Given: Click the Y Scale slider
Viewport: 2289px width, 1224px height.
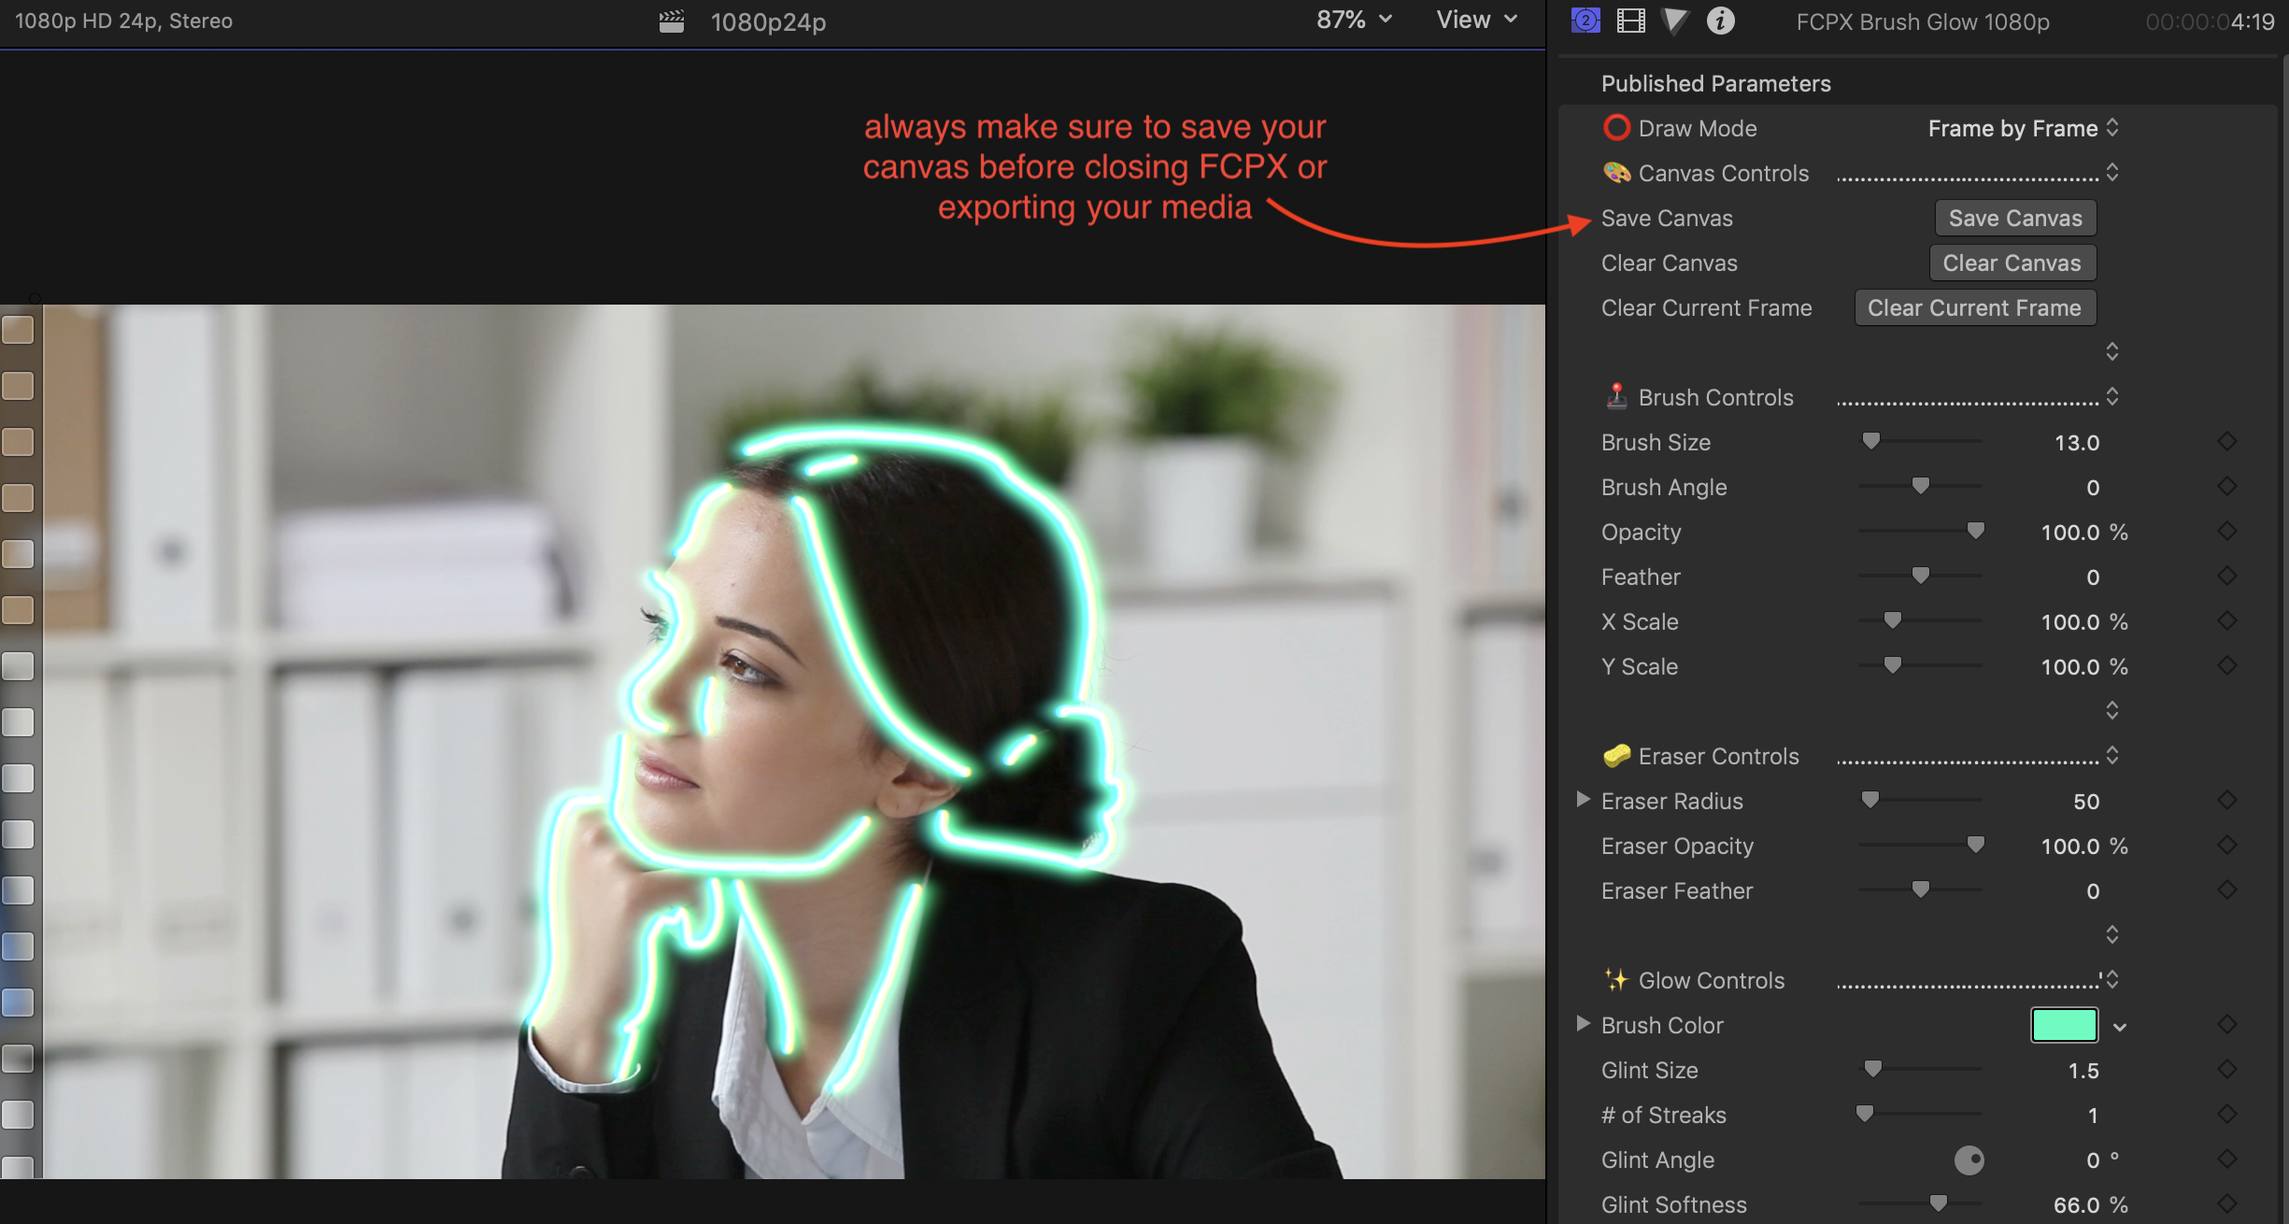Looking at the screenshot, I should tap(1920, 665).
